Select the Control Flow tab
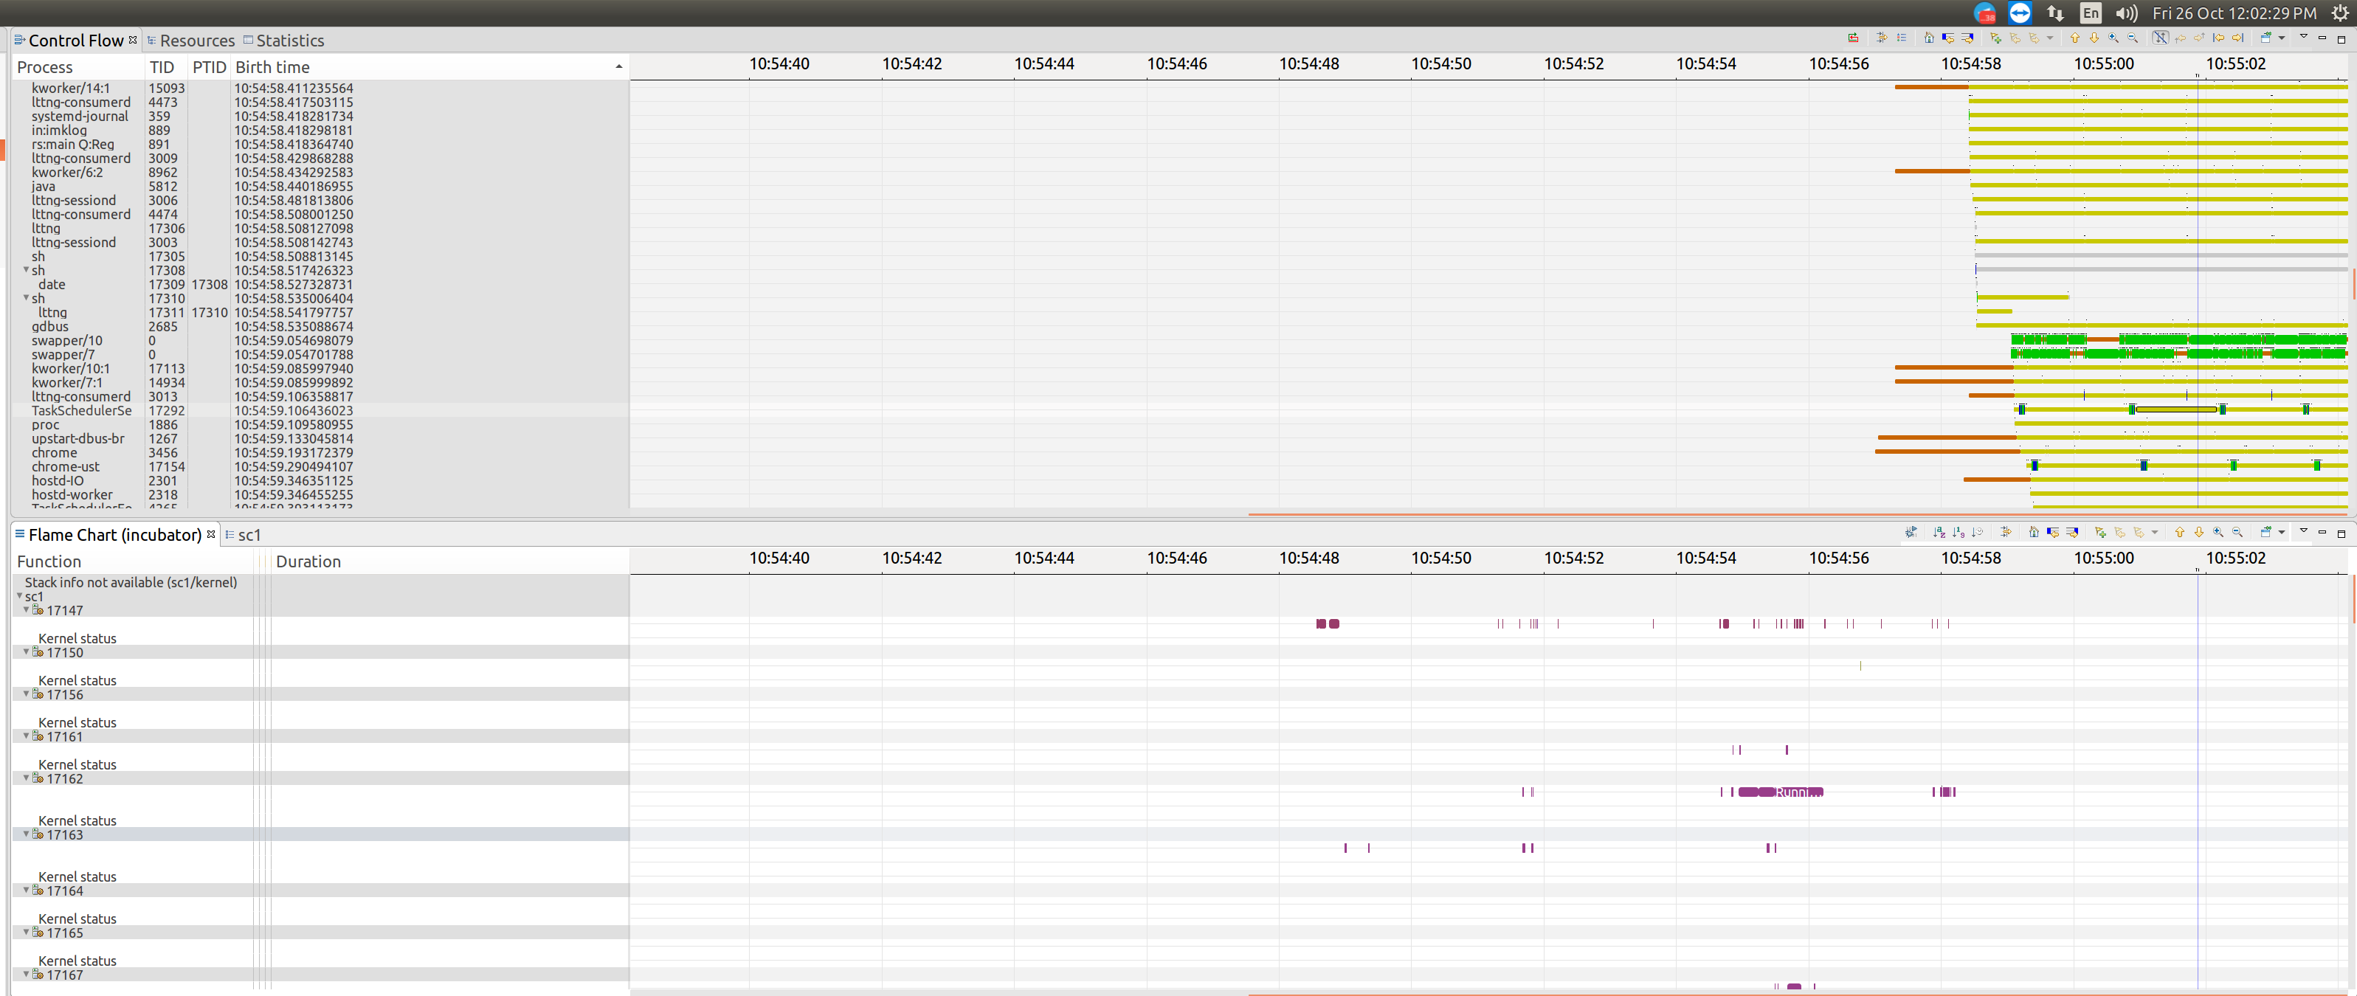The height and width of the screenshot is (996, 2357). point(76,41)
